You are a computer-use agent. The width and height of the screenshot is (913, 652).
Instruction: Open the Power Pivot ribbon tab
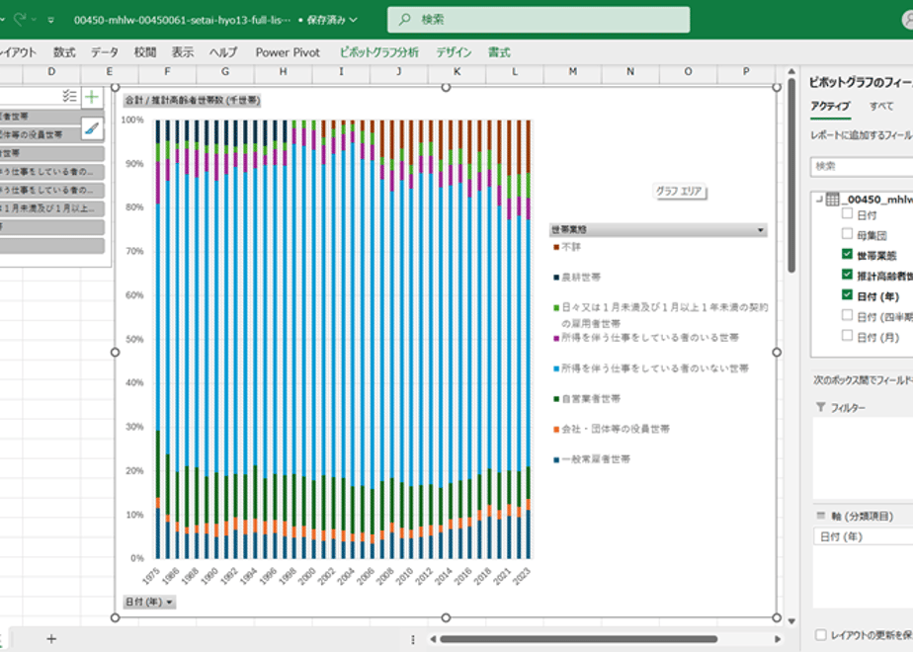click(288, 52)
